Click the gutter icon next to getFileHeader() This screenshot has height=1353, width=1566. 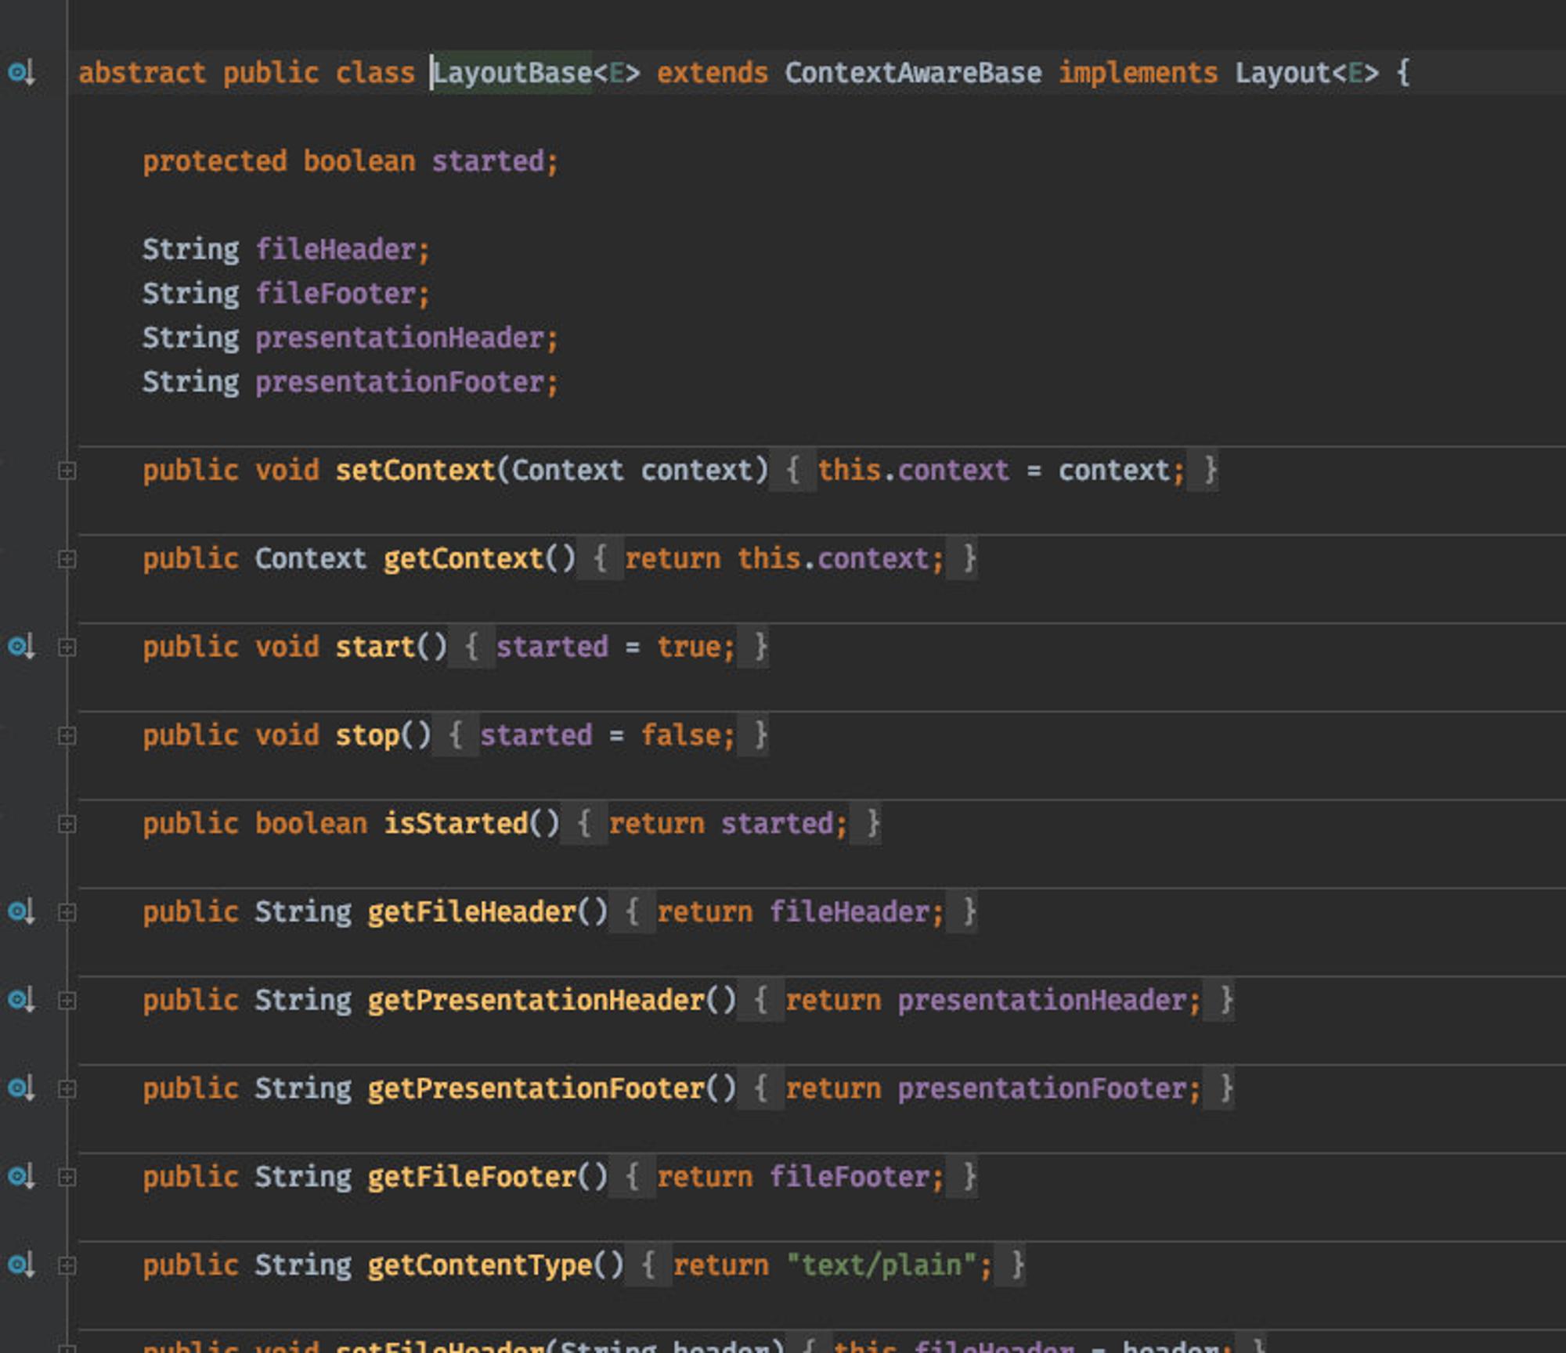(x=21, y=912)
